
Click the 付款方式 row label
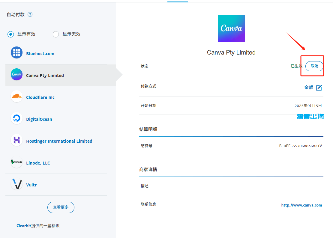coord(148,86)
